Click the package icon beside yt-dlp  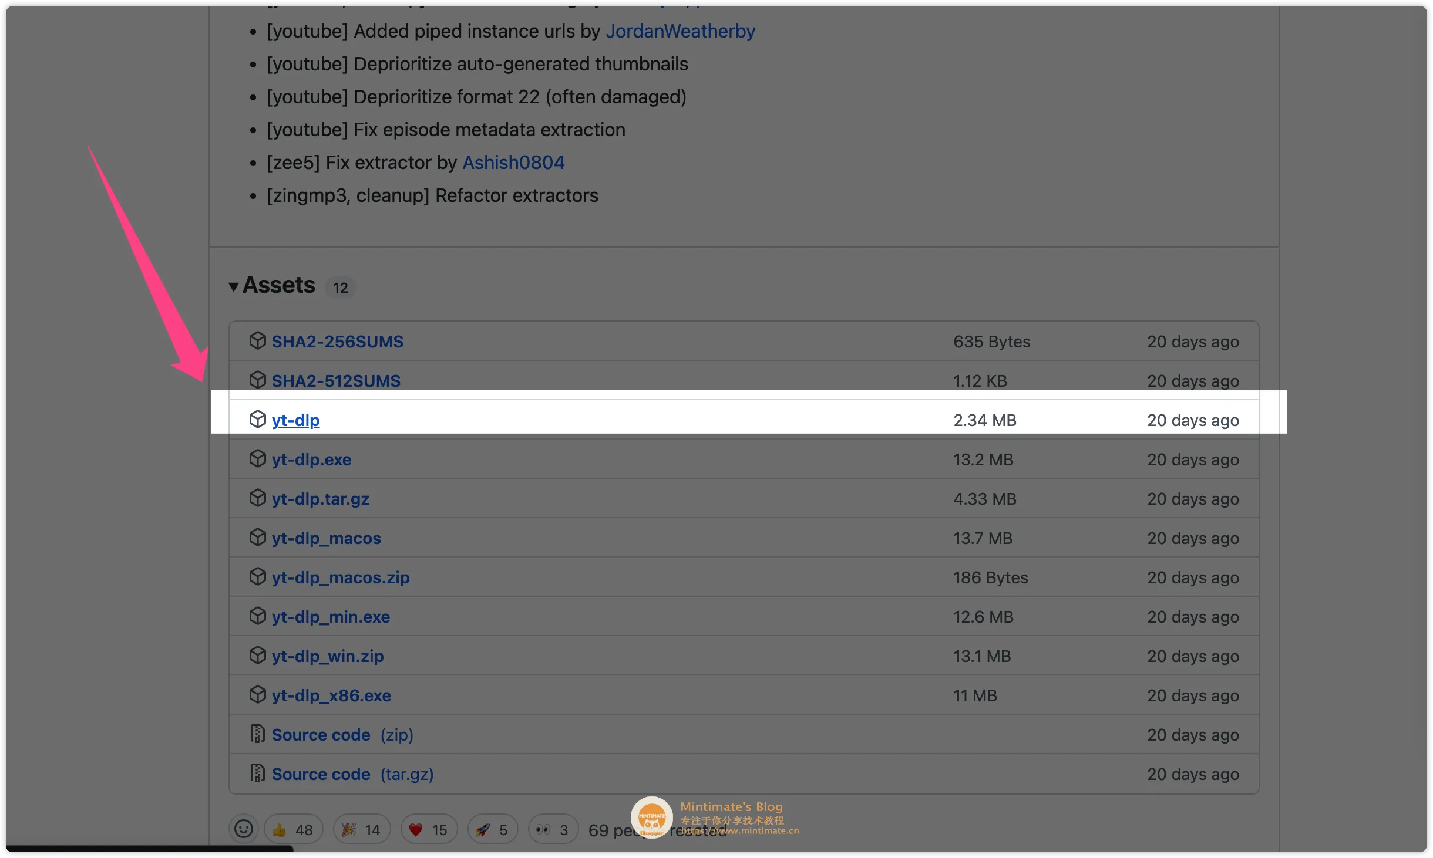[257, 420]
